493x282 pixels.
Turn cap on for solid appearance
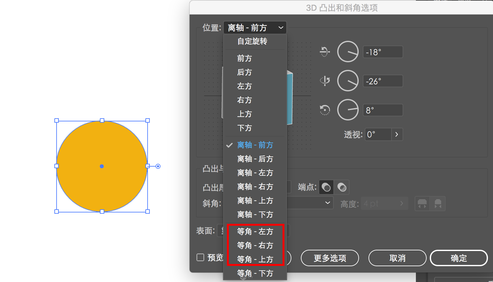(x=326, y=187)
